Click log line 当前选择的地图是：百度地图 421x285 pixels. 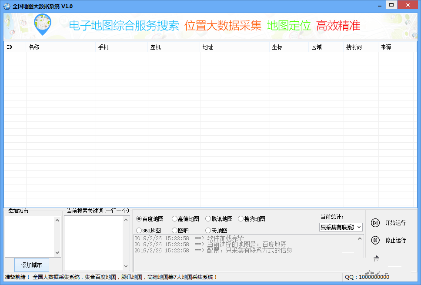pyautogui.click(x=210, y=245)
